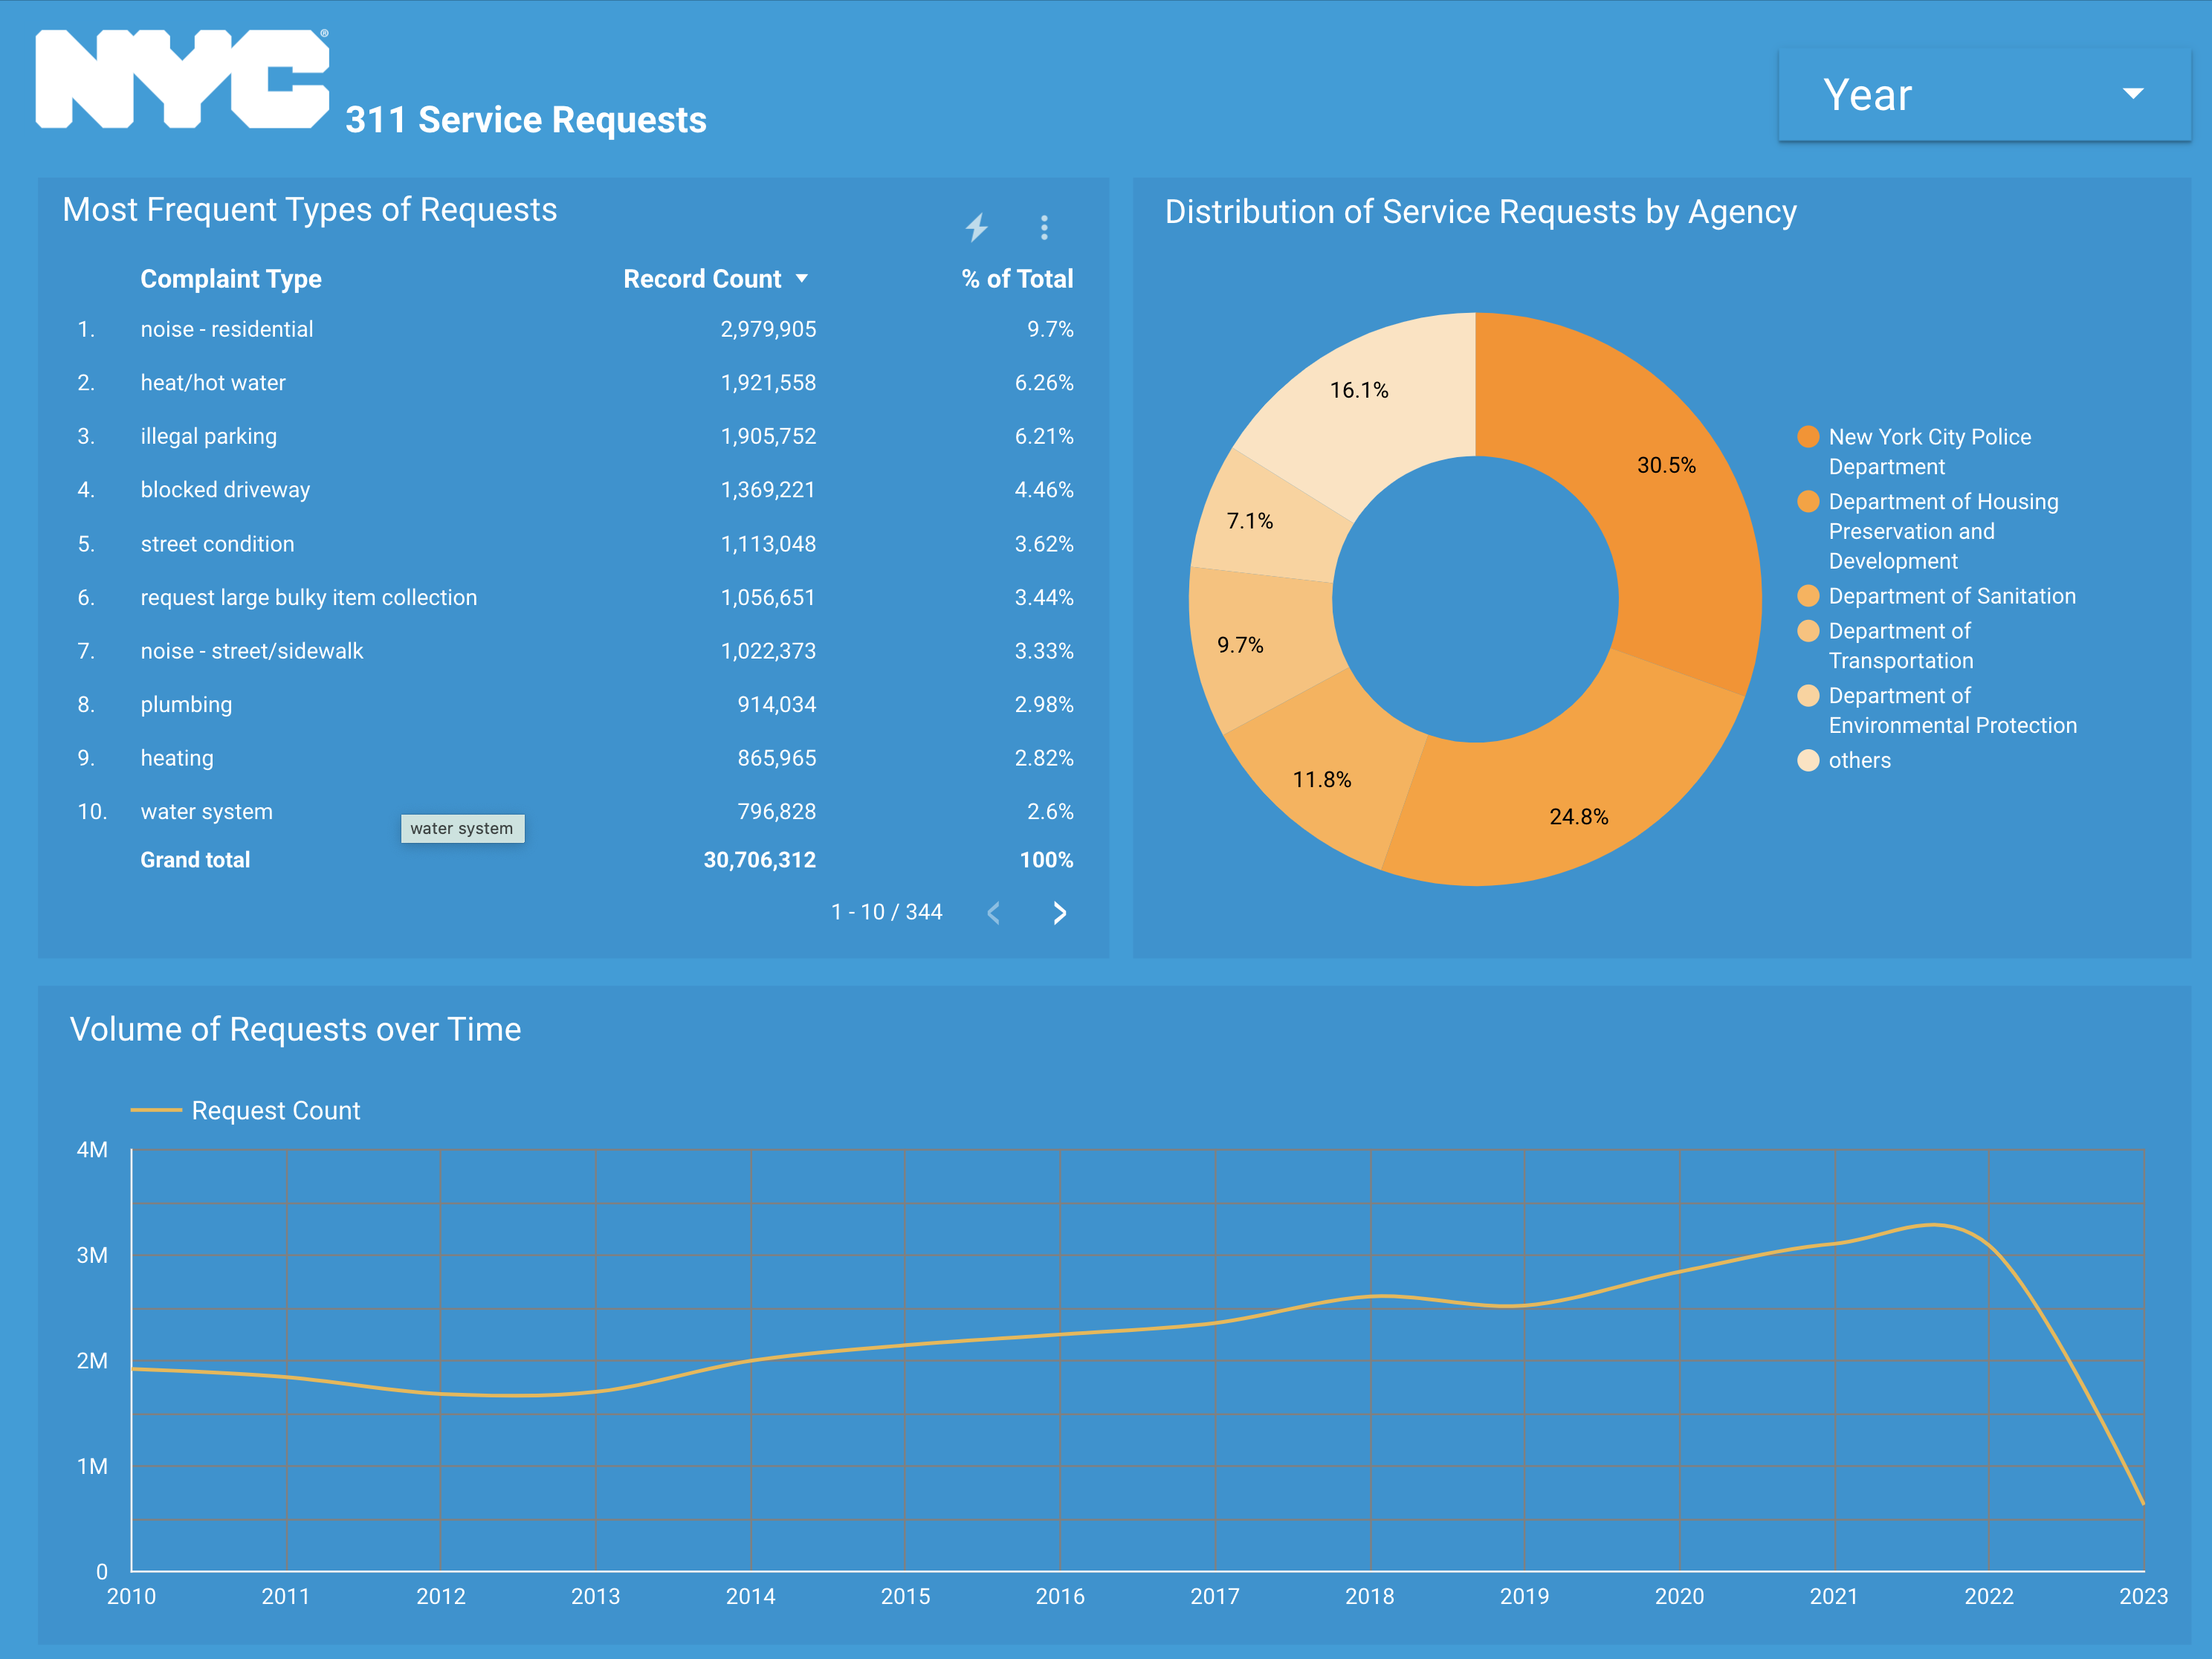The width and height of the screenshot is (2212, 1659).
Task: Click the NYC logo
Action: pyautogui.click(x=183, y=79)
